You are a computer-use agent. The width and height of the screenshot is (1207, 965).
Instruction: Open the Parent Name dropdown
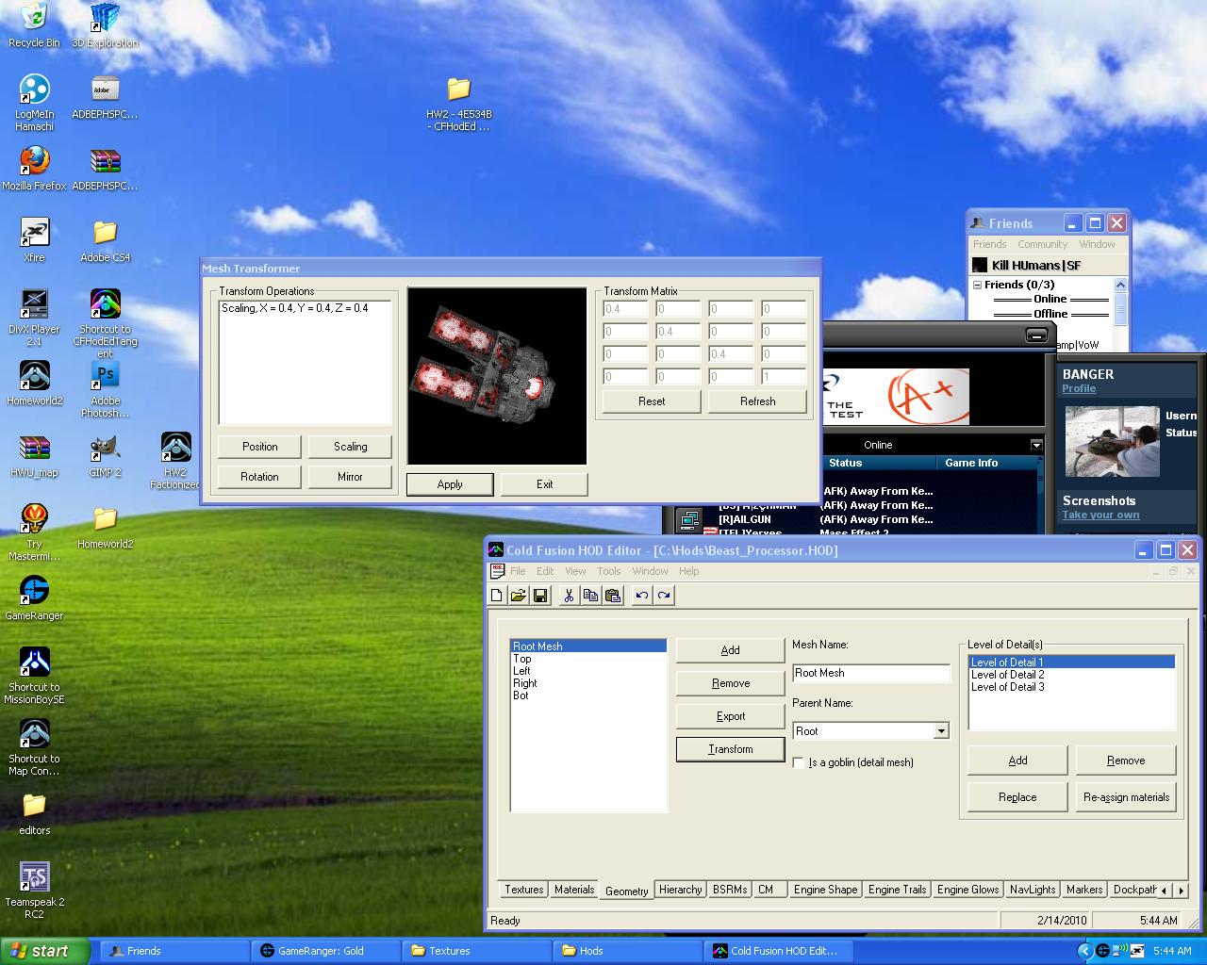pyautogui.click(x=940, y=731)
